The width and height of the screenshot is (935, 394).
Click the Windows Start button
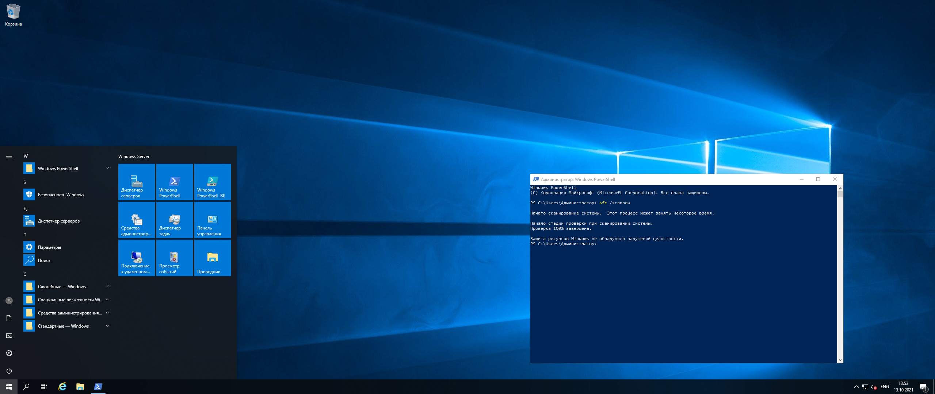9,387
